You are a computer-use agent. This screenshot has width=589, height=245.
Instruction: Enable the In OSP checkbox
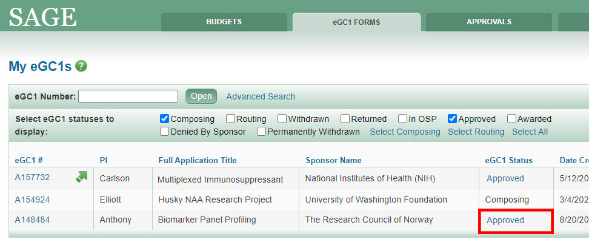click(402, 119)
